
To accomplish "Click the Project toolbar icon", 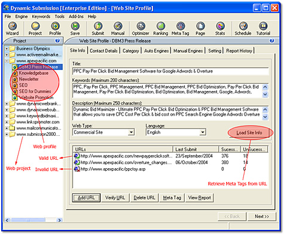I will (35, 29).
